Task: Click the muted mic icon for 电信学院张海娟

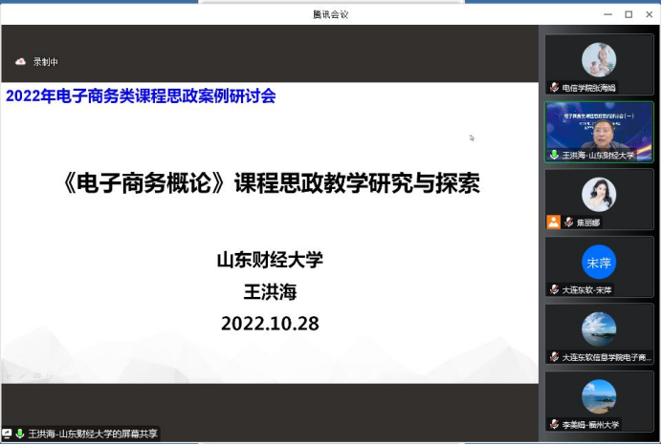Action: (x=554, y=87)
